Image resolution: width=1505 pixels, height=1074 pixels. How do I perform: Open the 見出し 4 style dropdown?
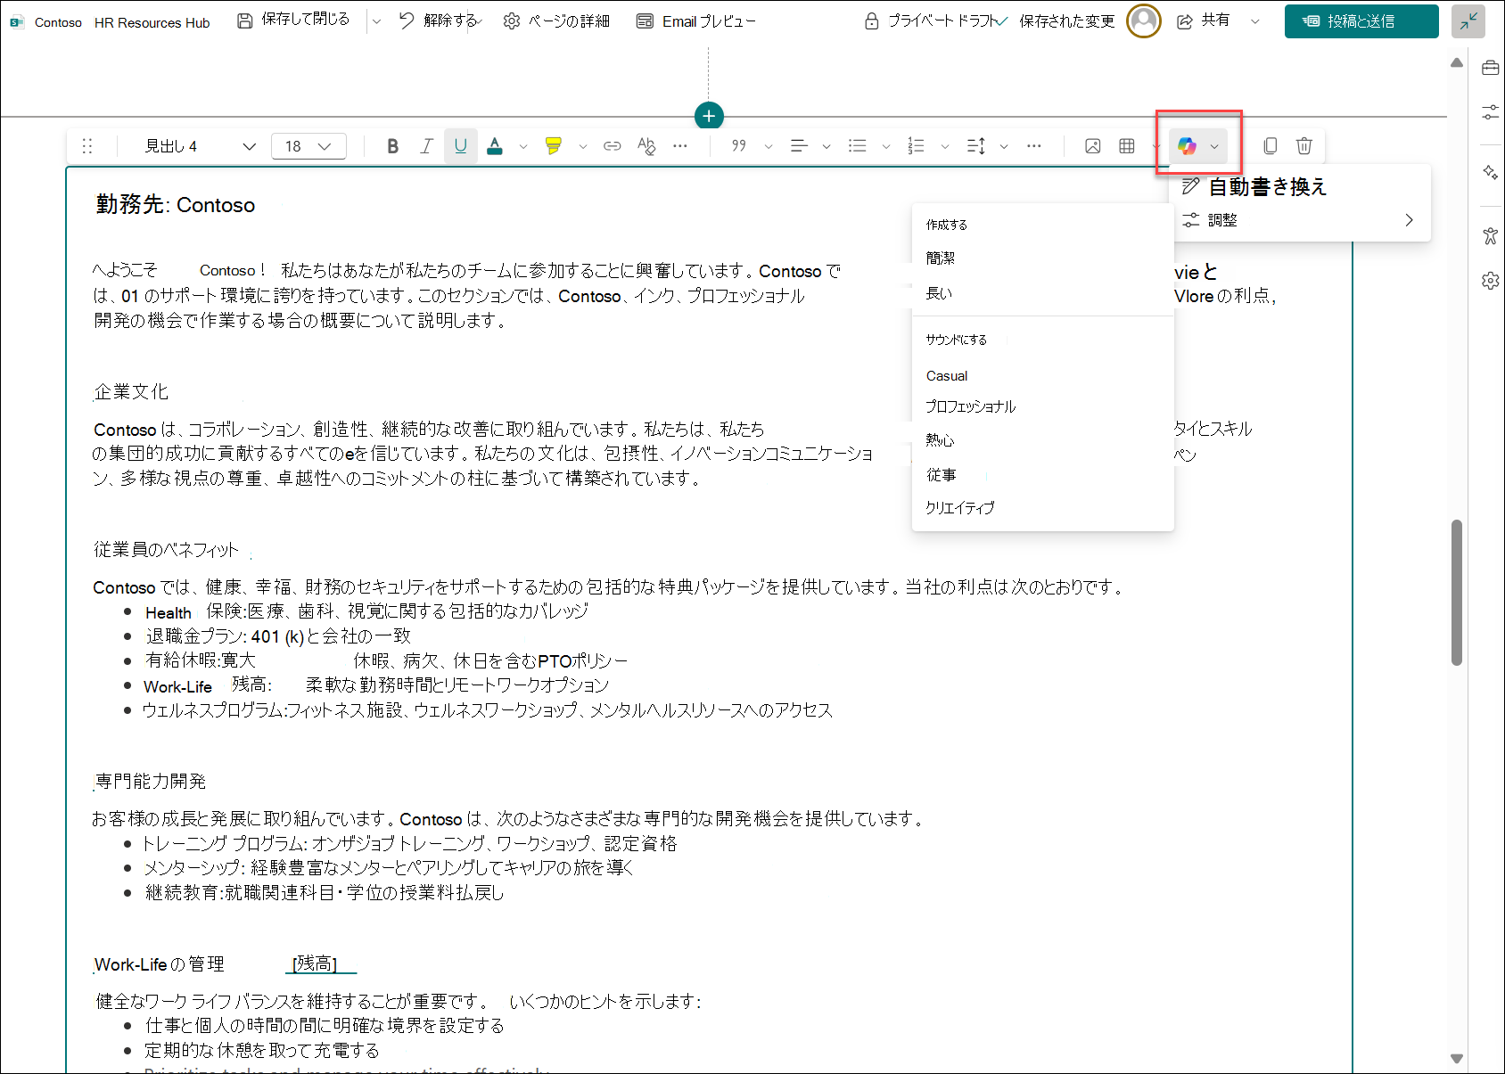click(200, 146)
